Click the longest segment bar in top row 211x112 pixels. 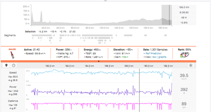point(97,35)
